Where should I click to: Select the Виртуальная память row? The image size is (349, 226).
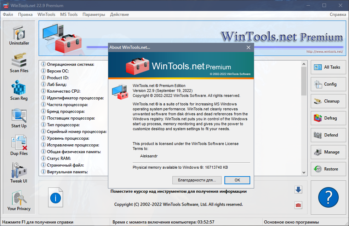click(x=64, y=172)
